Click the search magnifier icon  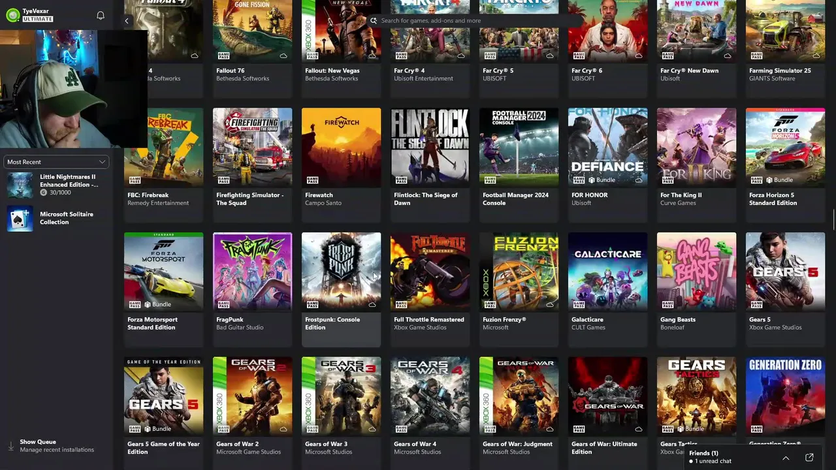coord(374,21)
